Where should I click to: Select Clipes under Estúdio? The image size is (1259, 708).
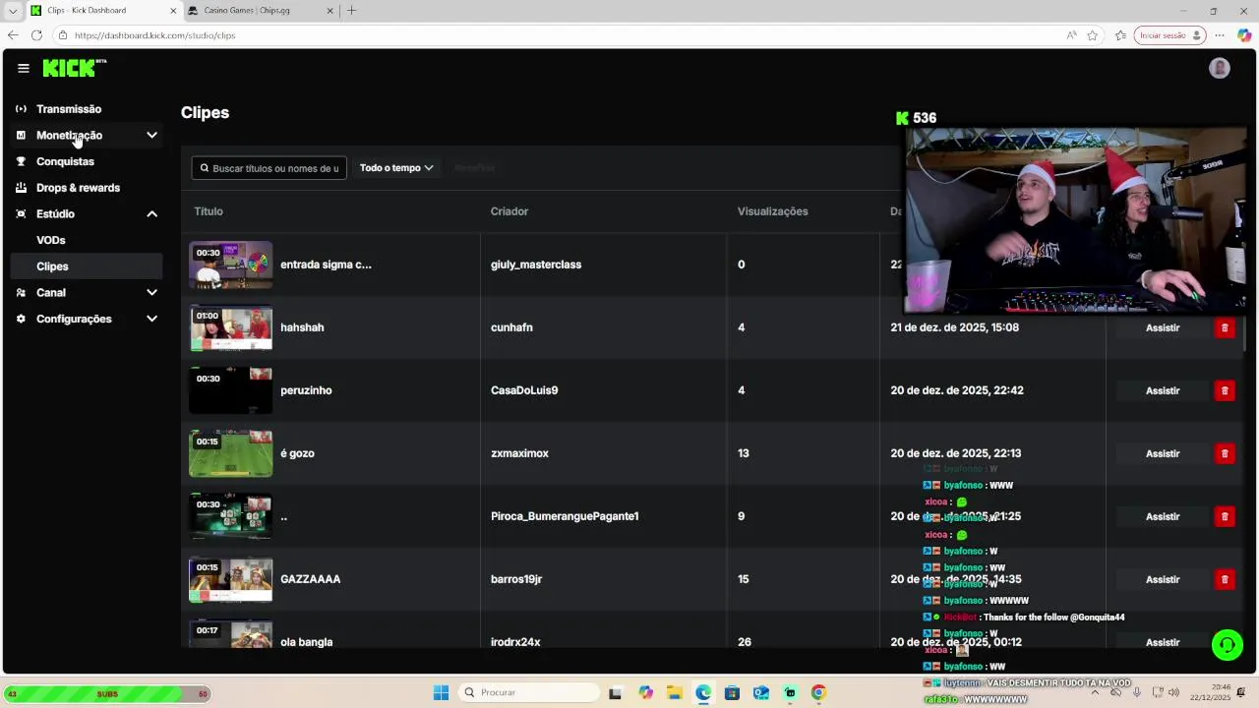88,266
